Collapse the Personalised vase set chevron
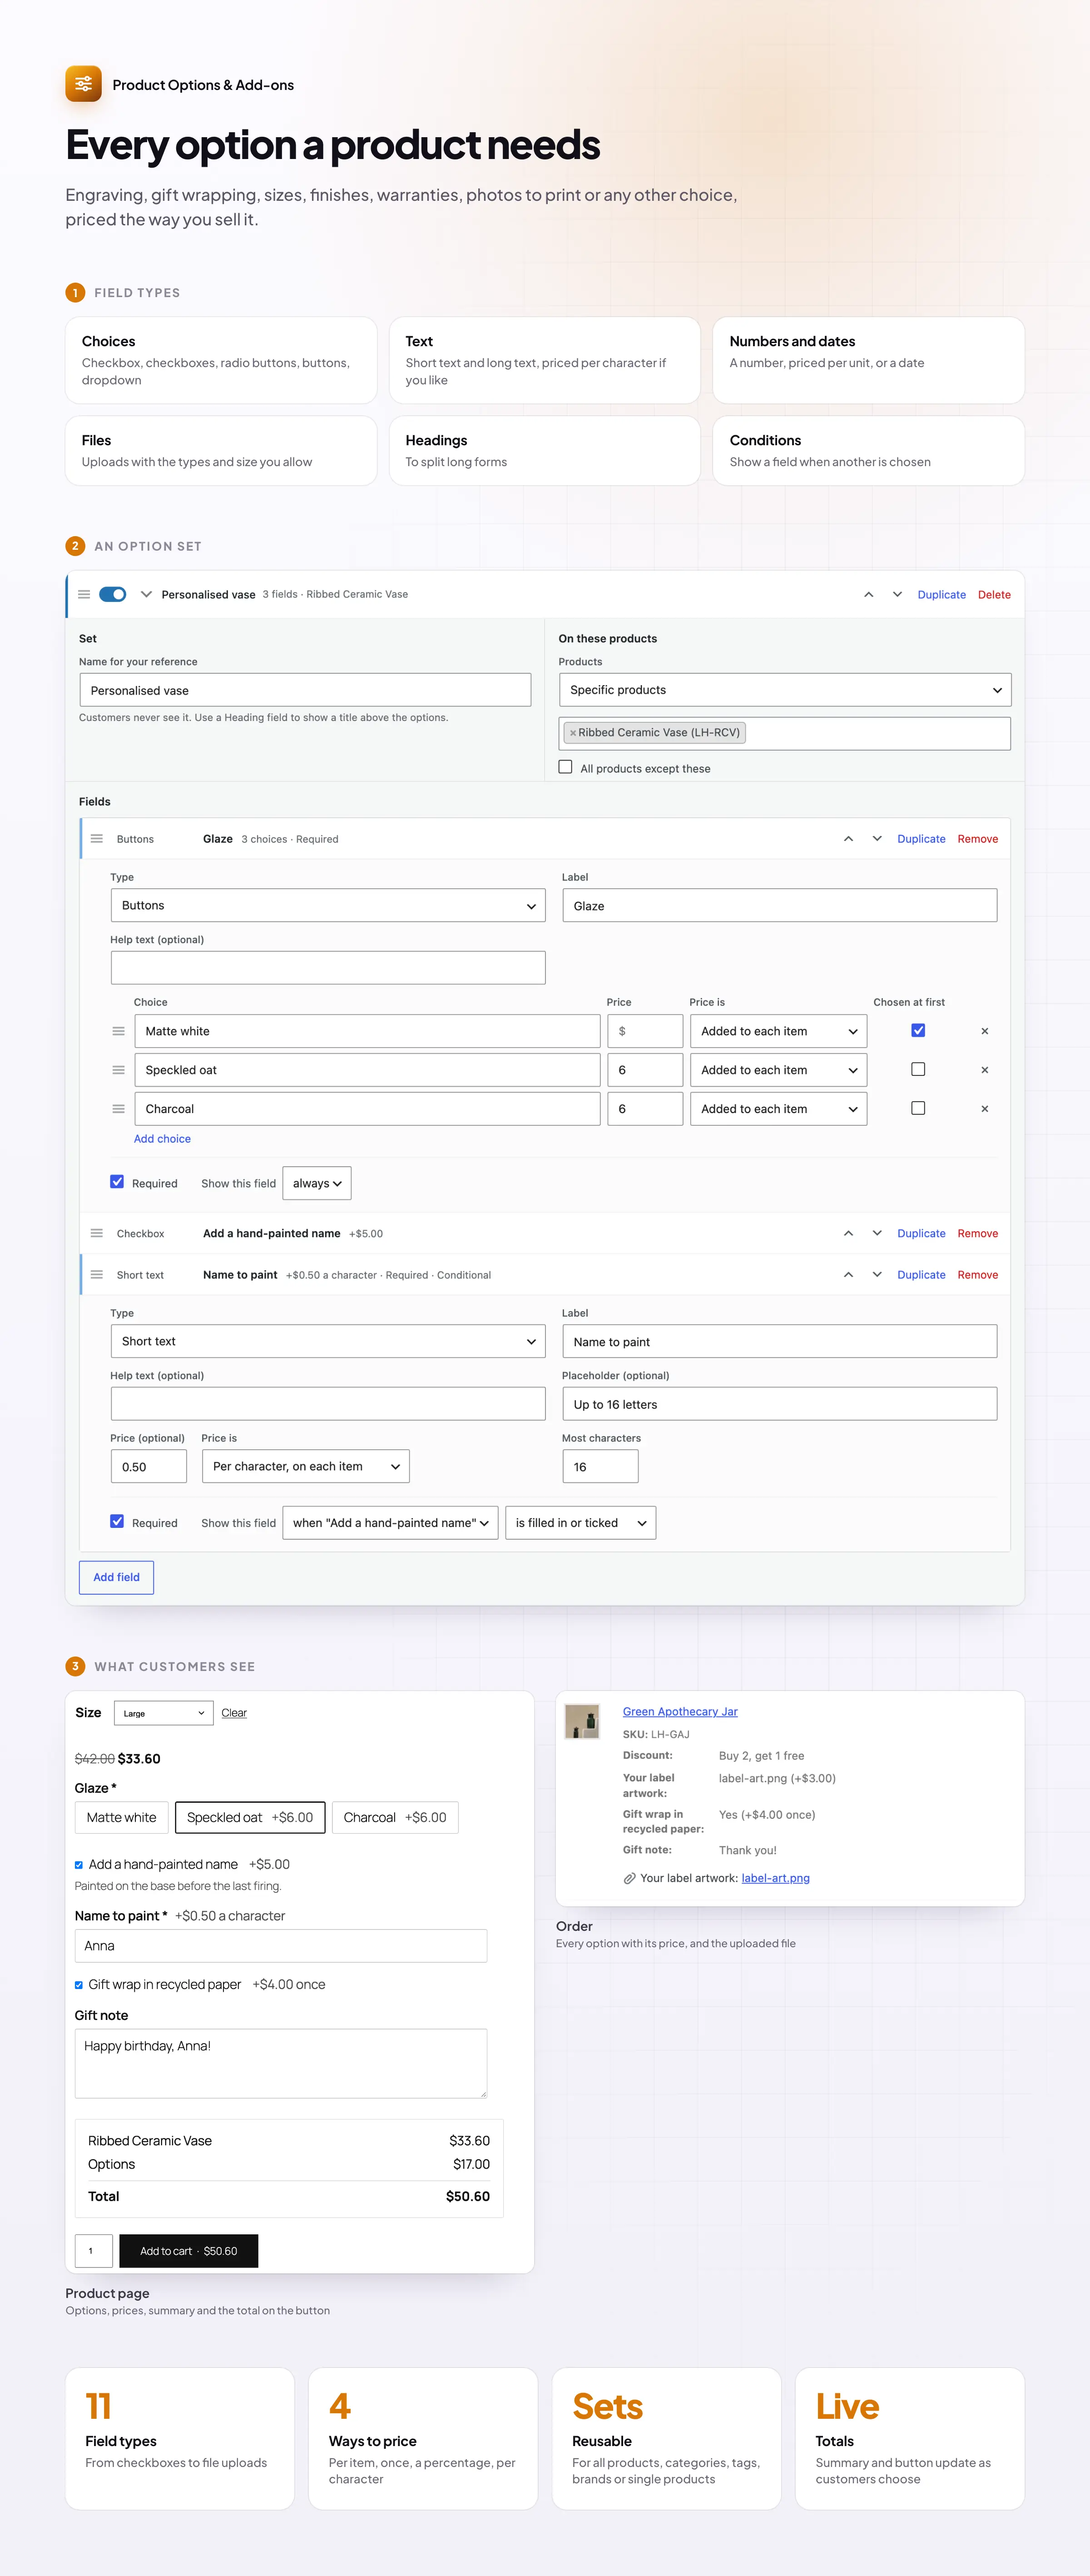1090x2576 pixels. (x=146, y=594)
